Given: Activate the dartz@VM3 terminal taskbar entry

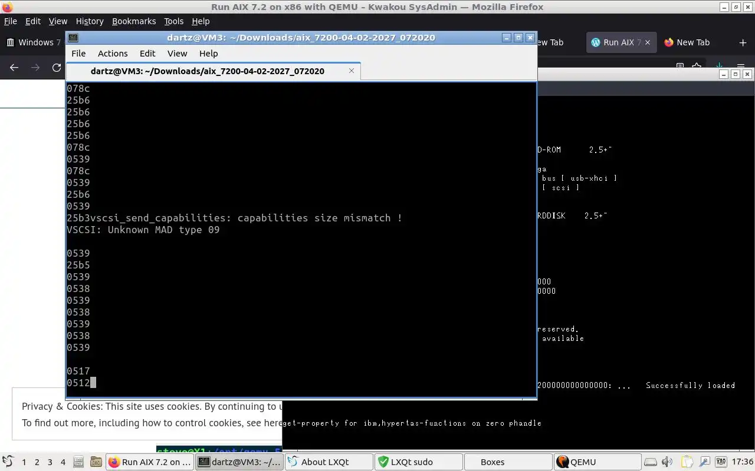Looking at the screenshot, I should [239, 462].
